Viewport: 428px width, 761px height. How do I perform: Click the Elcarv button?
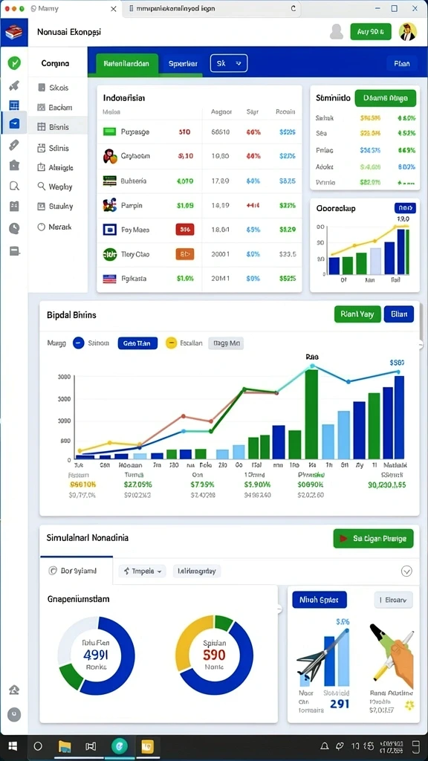(x=394, y=600)
